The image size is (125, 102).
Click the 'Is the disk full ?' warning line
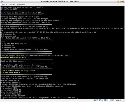point(10,73)
